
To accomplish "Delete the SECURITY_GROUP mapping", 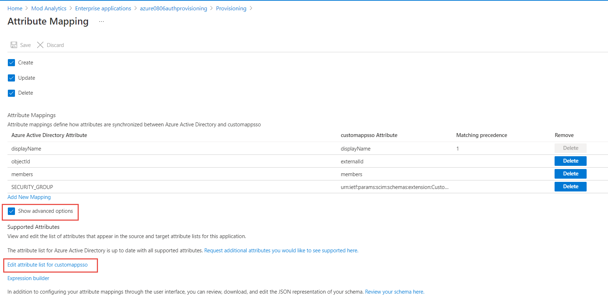I will 570,186.
